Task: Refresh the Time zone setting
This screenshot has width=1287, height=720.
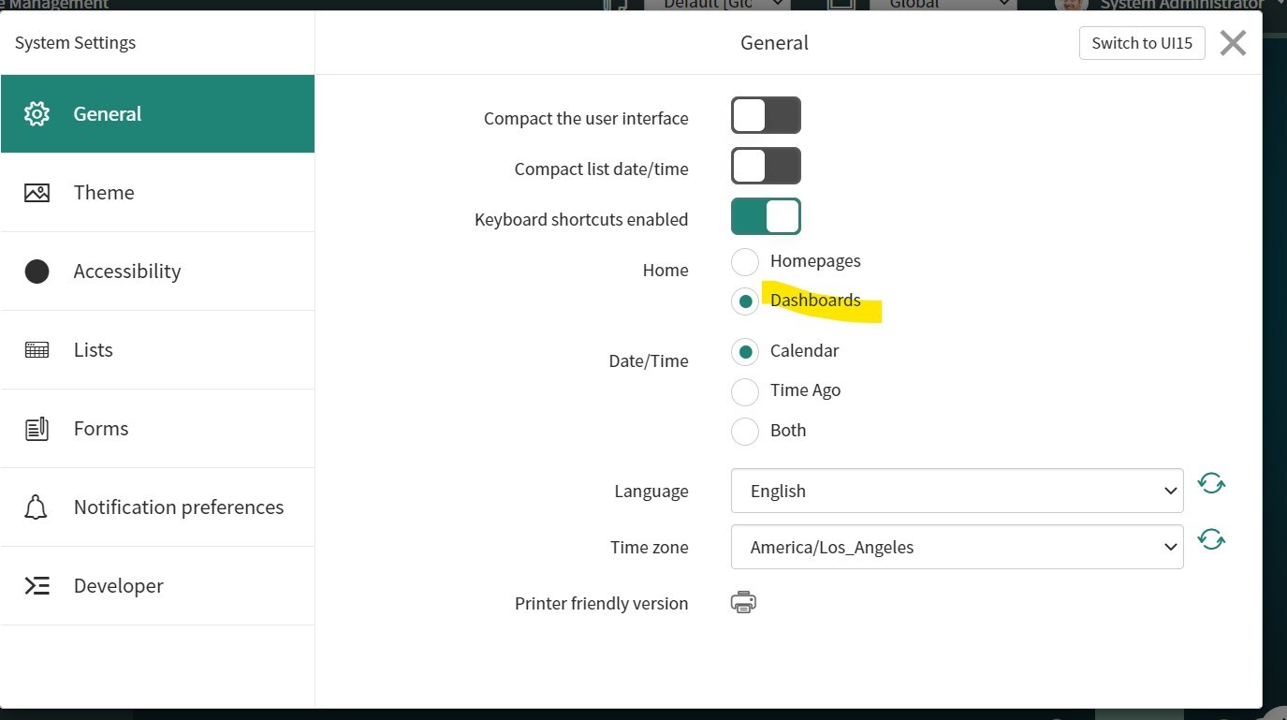Action: click(1211, 538)
